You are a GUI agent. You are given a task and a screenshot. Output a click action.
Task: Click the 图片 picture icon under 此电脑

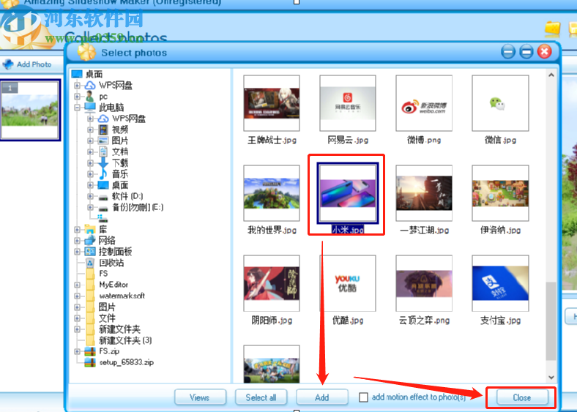[103, 141]
